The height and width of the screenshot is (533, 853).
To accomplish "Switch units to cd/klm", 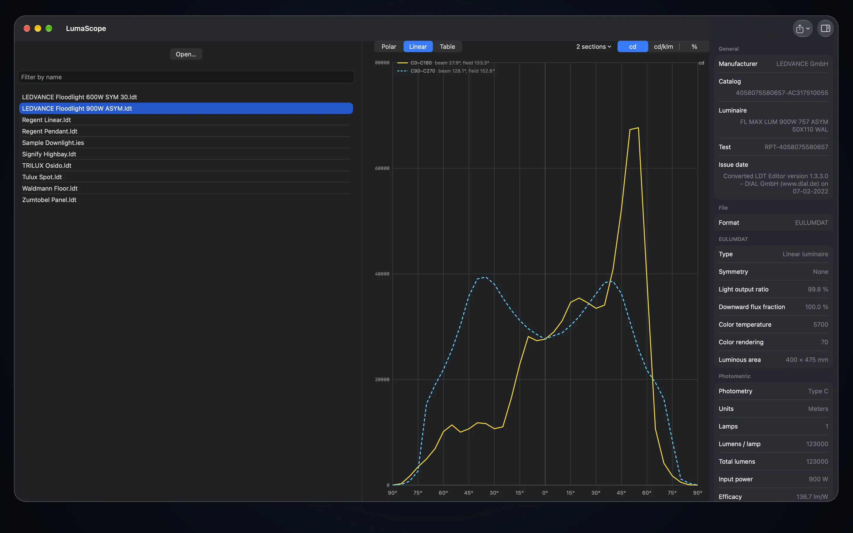I will pos(663,46).
